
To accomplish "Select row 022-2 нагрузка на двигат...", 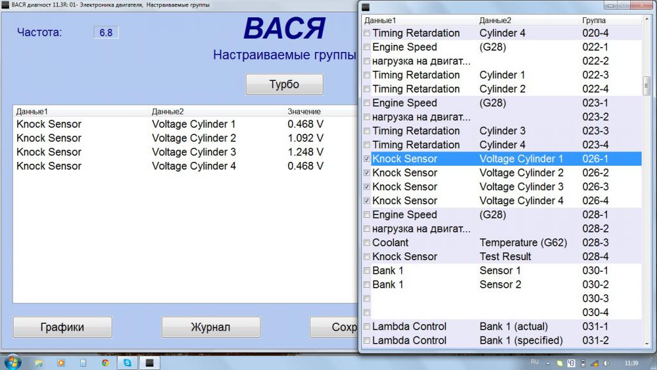I will pos(502,61).
